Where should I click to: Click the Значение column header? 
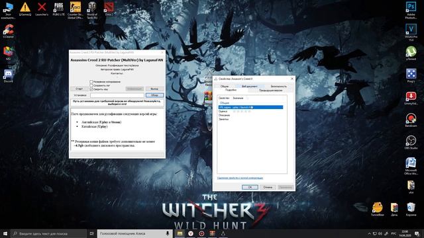click(x=238, y=99)
